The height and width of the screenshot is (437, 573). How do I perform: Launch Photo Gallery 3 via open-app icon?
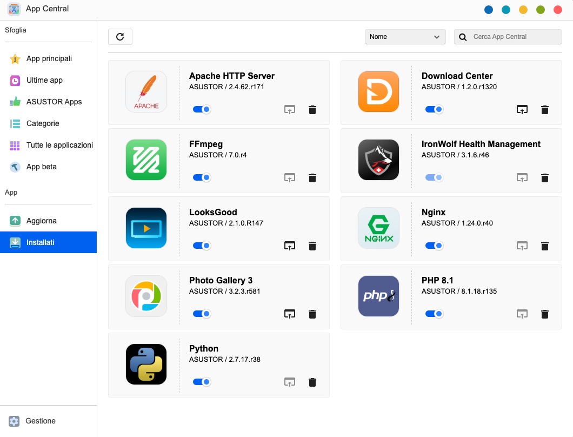click(290, 314)
